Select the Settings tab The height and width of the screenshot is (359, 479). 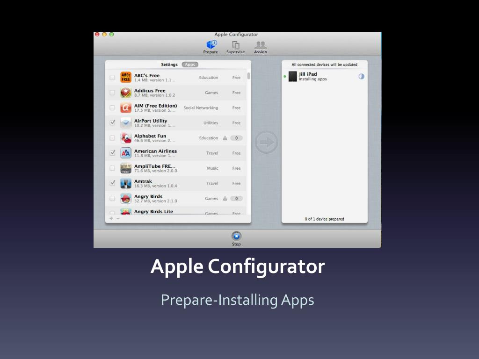point(169,65)
